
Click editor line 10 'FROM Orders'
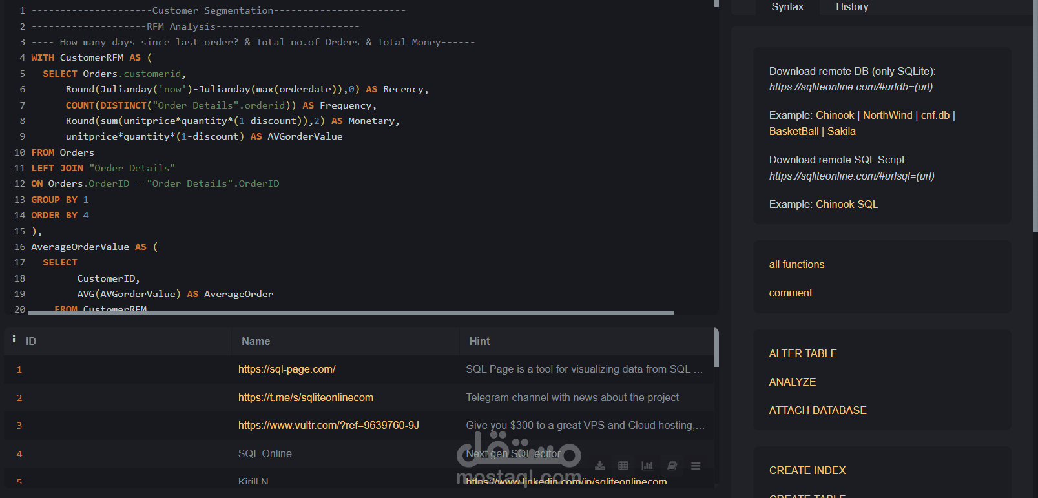click(63, 152)
